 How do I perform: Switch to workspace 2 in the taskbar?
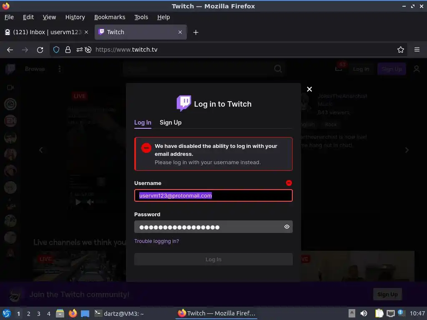29,314
